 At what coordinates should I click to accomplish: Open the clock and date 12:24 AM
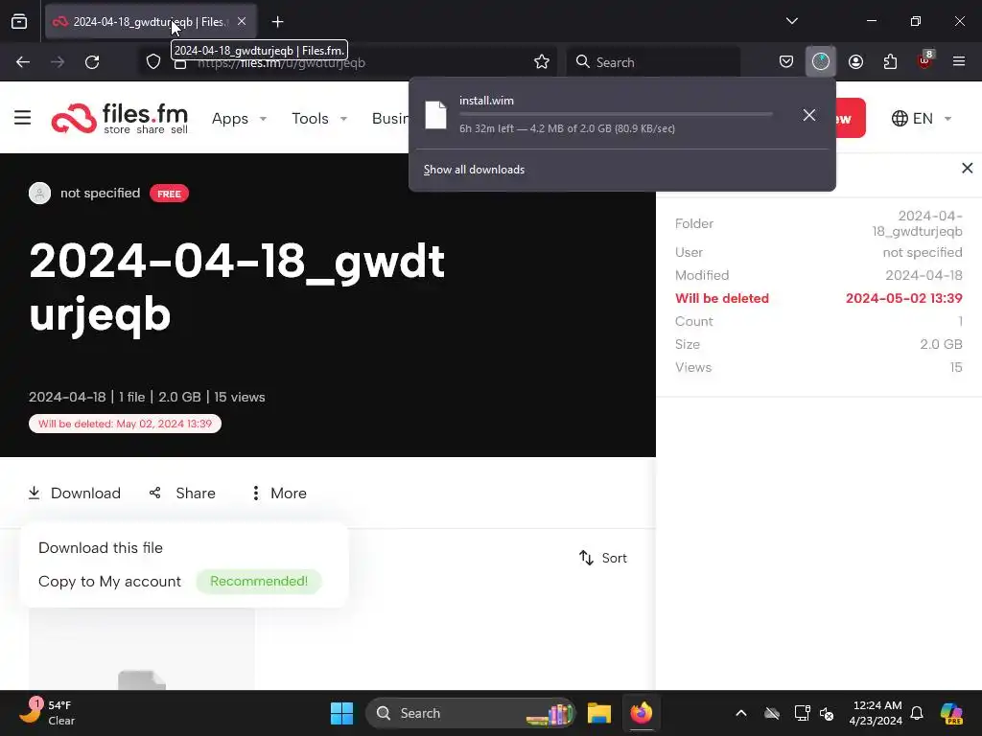click(876, 713)
